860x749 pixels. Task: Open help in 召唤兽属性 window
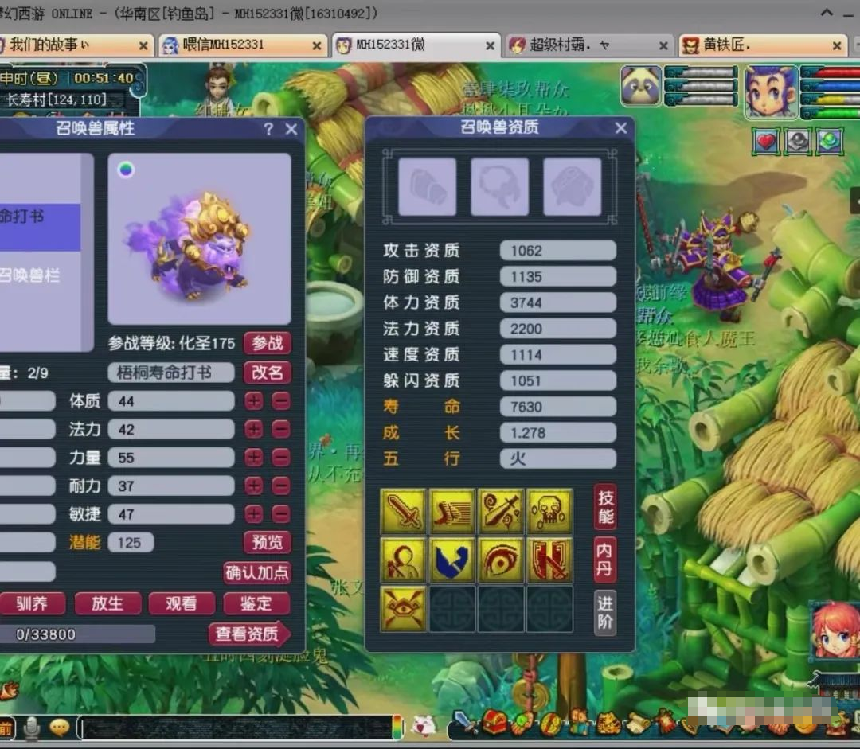coord(268,129)
